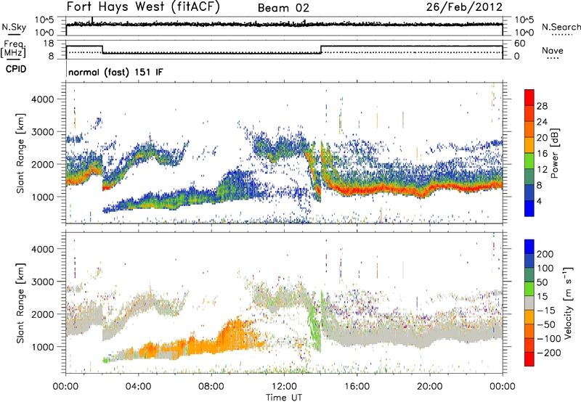Image resolution: width=581 pixels, height=402 pixels.
Task: Click the 'Power [dB]' color bar label
Action: (555, 153)
